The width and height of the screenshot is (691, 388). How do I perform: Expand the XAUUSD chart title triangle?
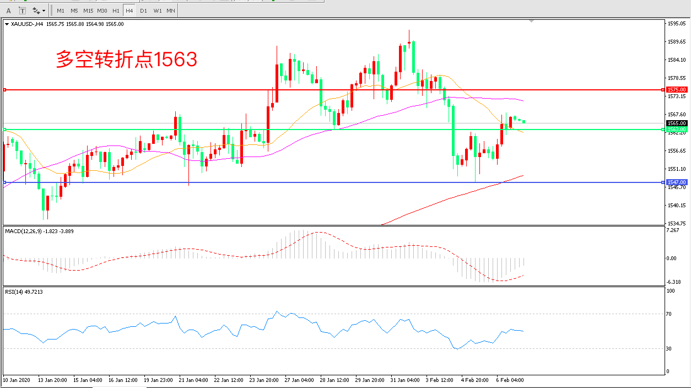(7, 24)
